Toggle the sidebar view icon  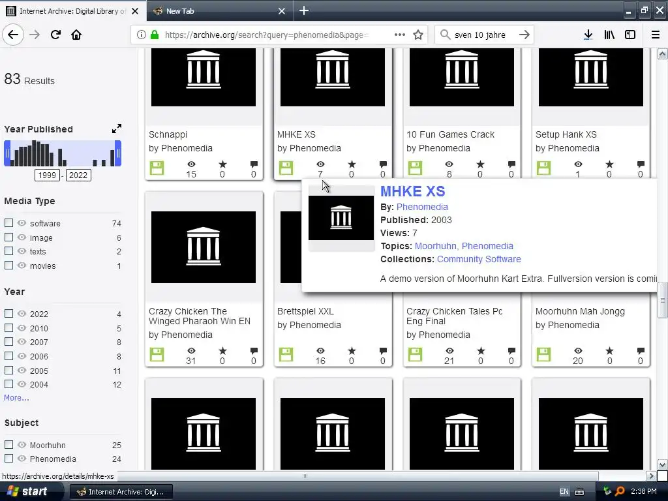coord(630,35)
